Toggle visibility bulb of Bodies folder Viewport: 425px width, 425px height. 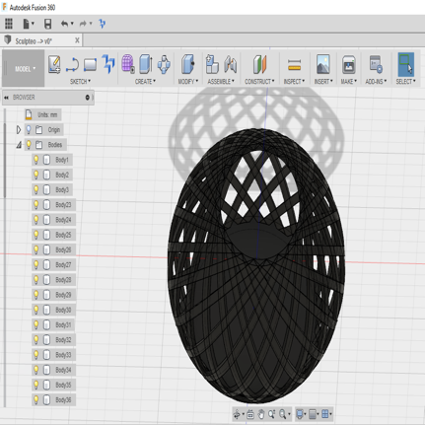point(29,145)
